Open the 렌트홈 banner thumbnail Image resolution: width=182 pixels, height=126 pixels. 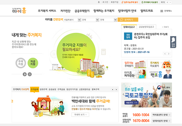(x=160, y=74)
